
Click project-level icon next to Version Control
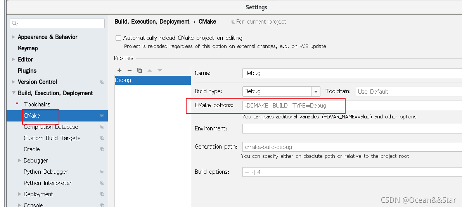pyautogui.click(x=102, y=82)
